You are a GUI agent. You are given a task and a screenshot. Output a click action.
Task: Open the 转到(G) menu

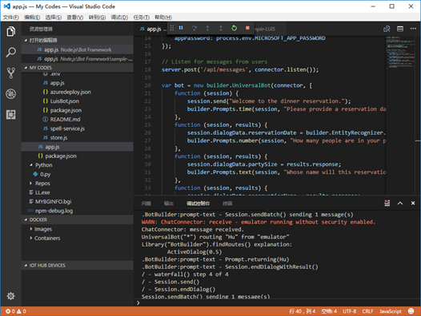click(97, 18)
